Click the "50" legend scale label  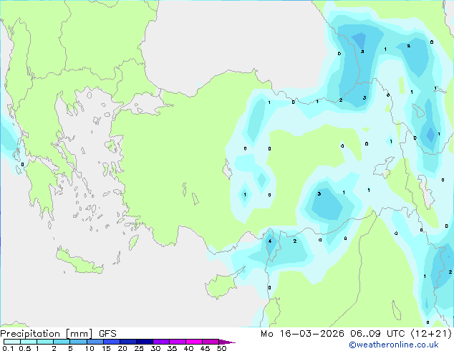tap(222, 348)
